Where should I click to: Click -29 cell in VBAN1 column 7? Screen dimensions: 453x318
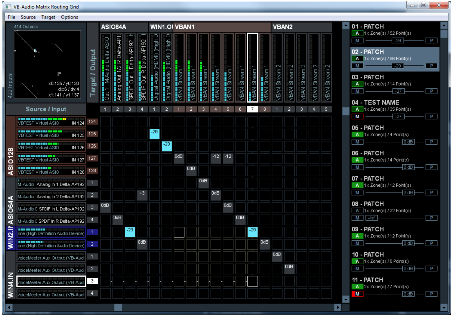252,232
